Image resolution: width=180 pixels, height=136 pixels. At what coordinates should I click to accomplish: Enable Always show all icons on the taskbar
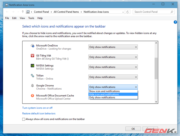click(x=24, y=119)
